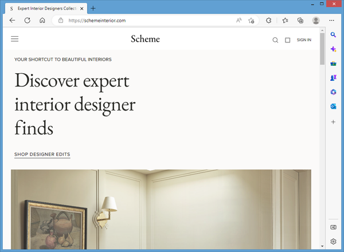
Task: Click the 'YOUR SHORTCUT TO BEAUTIFUL INTERIORS' text
Action: [63, 60]
